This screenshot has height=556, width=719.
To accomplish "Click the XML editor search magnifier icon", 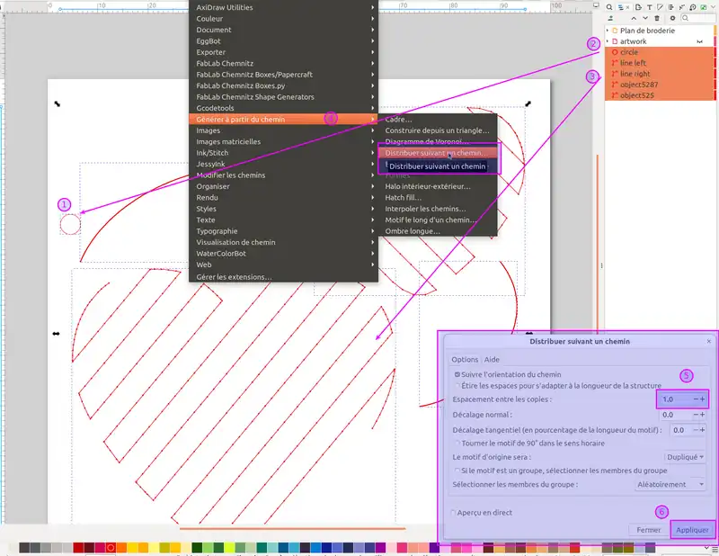I will click(610, 5).
